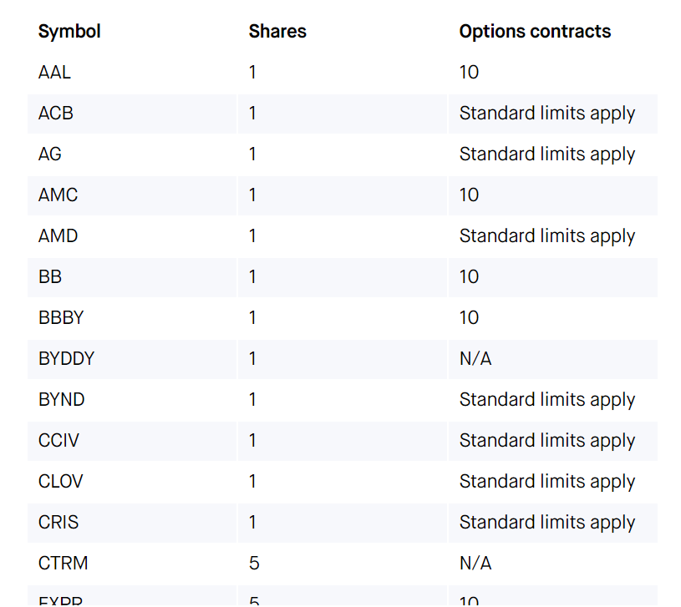681x607 pixels.
Task: Click the AMD ticker symbol
Action: tap(58, 236)
